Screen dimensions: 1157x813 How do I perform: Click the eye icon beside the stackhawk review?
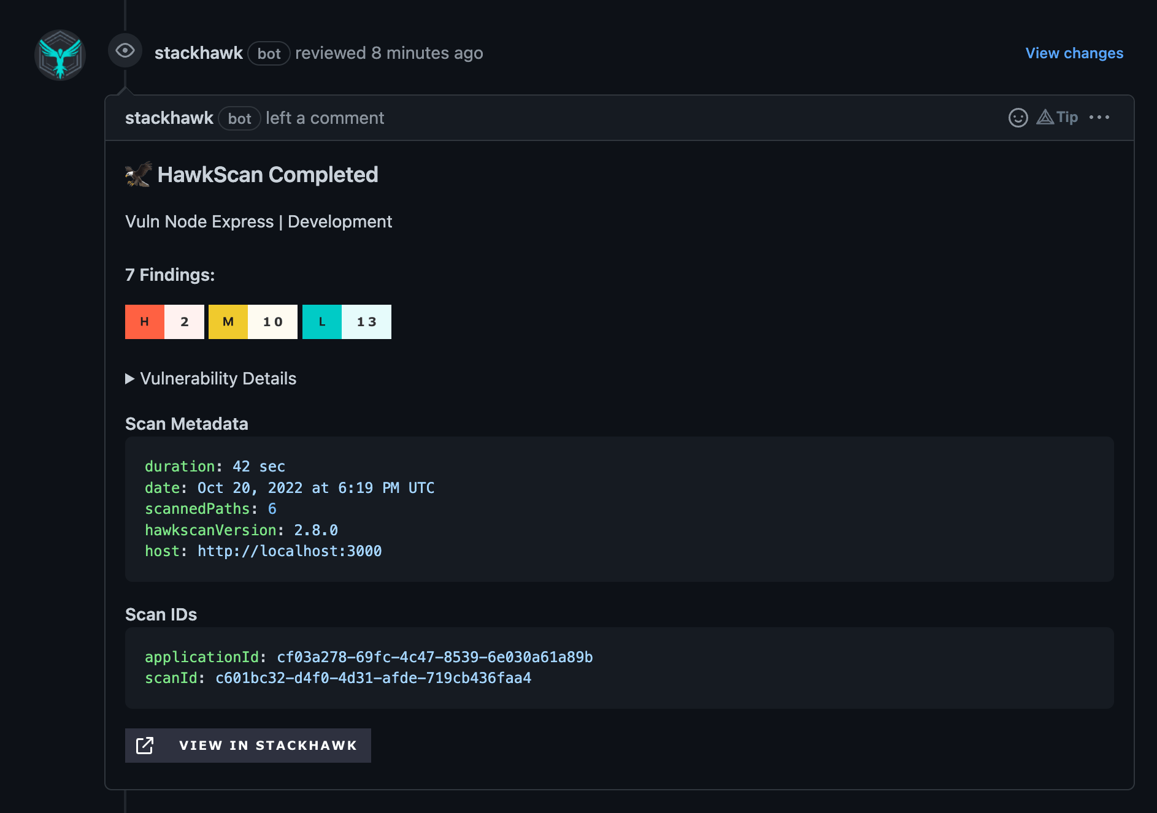click(125, 51)
